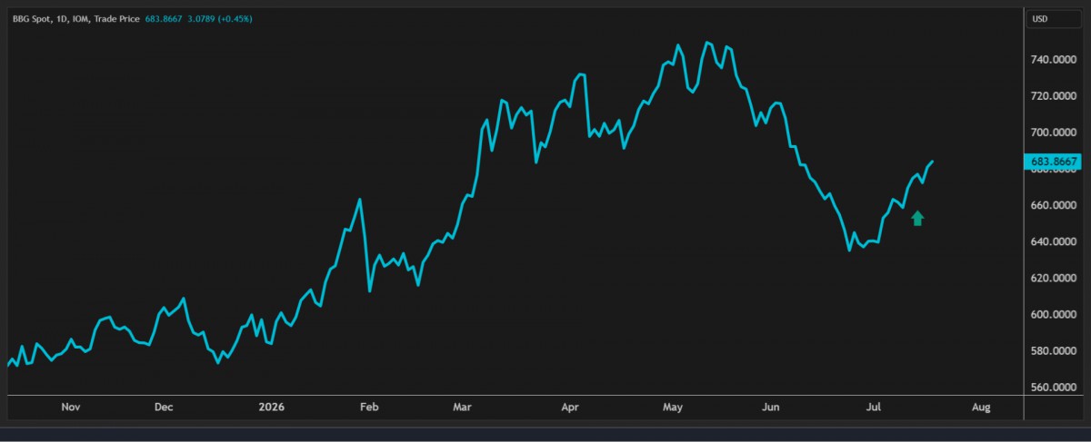
Task: Click the Dec label on time axis
Action: tap(163, 408)
